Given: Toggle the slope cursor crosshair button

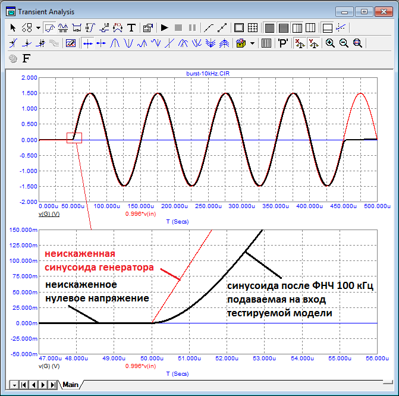Looking at the screenshot, I should (x=341, y=27).
